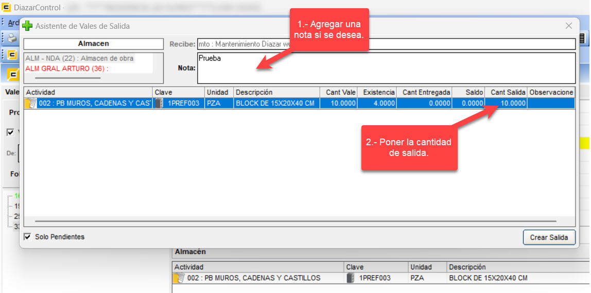Click the material icon beside 1PREF003 in lower grid
The image size is (591, 293).
pyautogui.click(x=351, y=278)
